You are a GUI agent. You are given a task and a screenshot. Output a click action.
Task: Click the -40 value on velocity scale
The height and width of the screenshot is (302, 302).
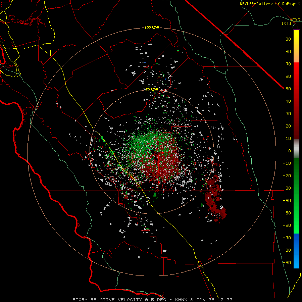point(287,201)
